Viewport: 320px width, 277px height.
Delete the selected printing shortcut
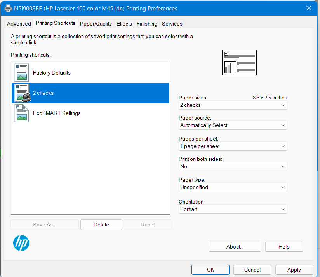click(101, 225)
